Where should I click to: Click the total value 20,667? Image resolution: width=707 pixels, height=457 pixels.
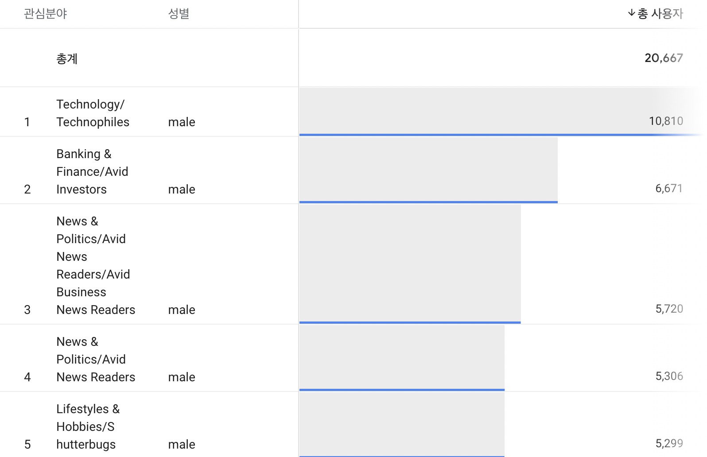[664, 58]
